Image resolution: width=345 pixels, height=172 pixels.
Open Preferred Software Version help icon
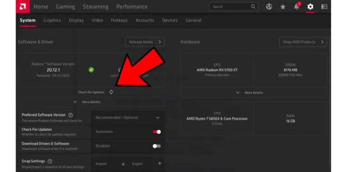point(70,115)
